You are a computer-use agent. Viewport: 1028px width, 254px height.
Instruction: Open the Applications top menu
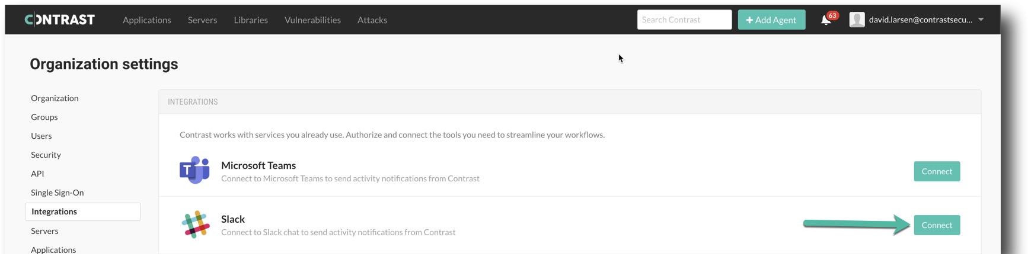pos(147,19)
